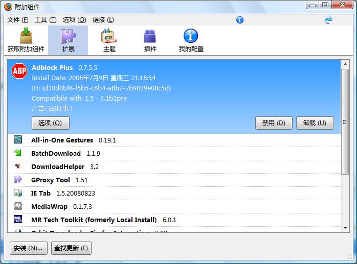Select the IE Tab 1.5.20080823 row
This screenshot has height=264, width=357.
click(x=174, y=194)
